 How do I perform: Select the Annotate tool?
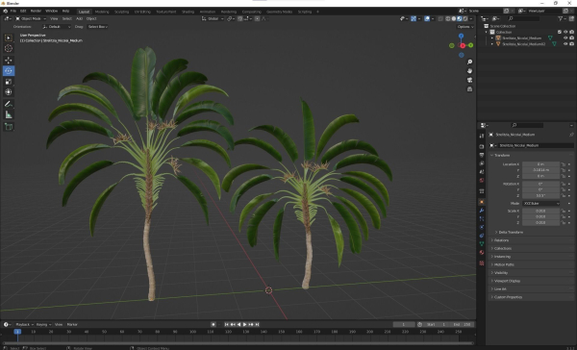pyautogui.click(x=9, y=104)
